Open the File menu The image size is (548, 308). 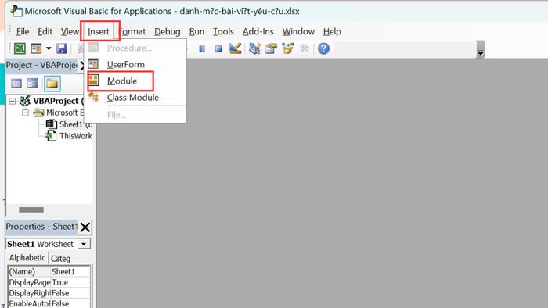pyautogui.click(x=23, y=31)
